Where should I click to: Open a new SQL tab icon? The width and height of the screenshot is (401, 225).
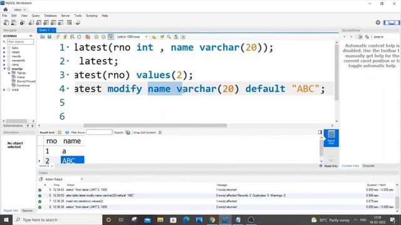click(6, 22)
